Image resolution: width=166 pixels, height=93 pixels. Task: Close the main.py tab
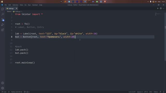[x=16, y=9]
